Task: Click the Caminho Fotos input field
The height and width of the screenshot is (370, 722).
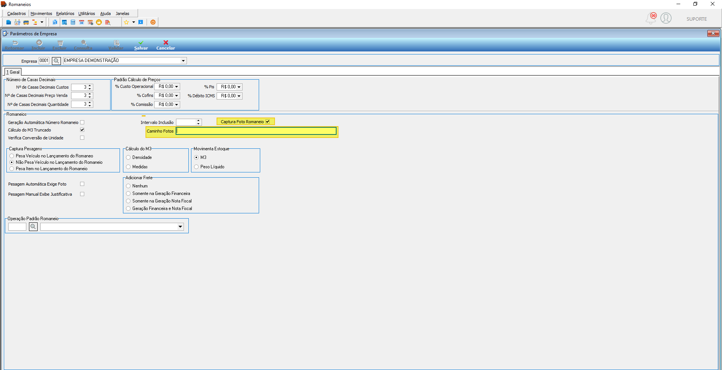Action: pyautogui.click(x=256, y=131)
